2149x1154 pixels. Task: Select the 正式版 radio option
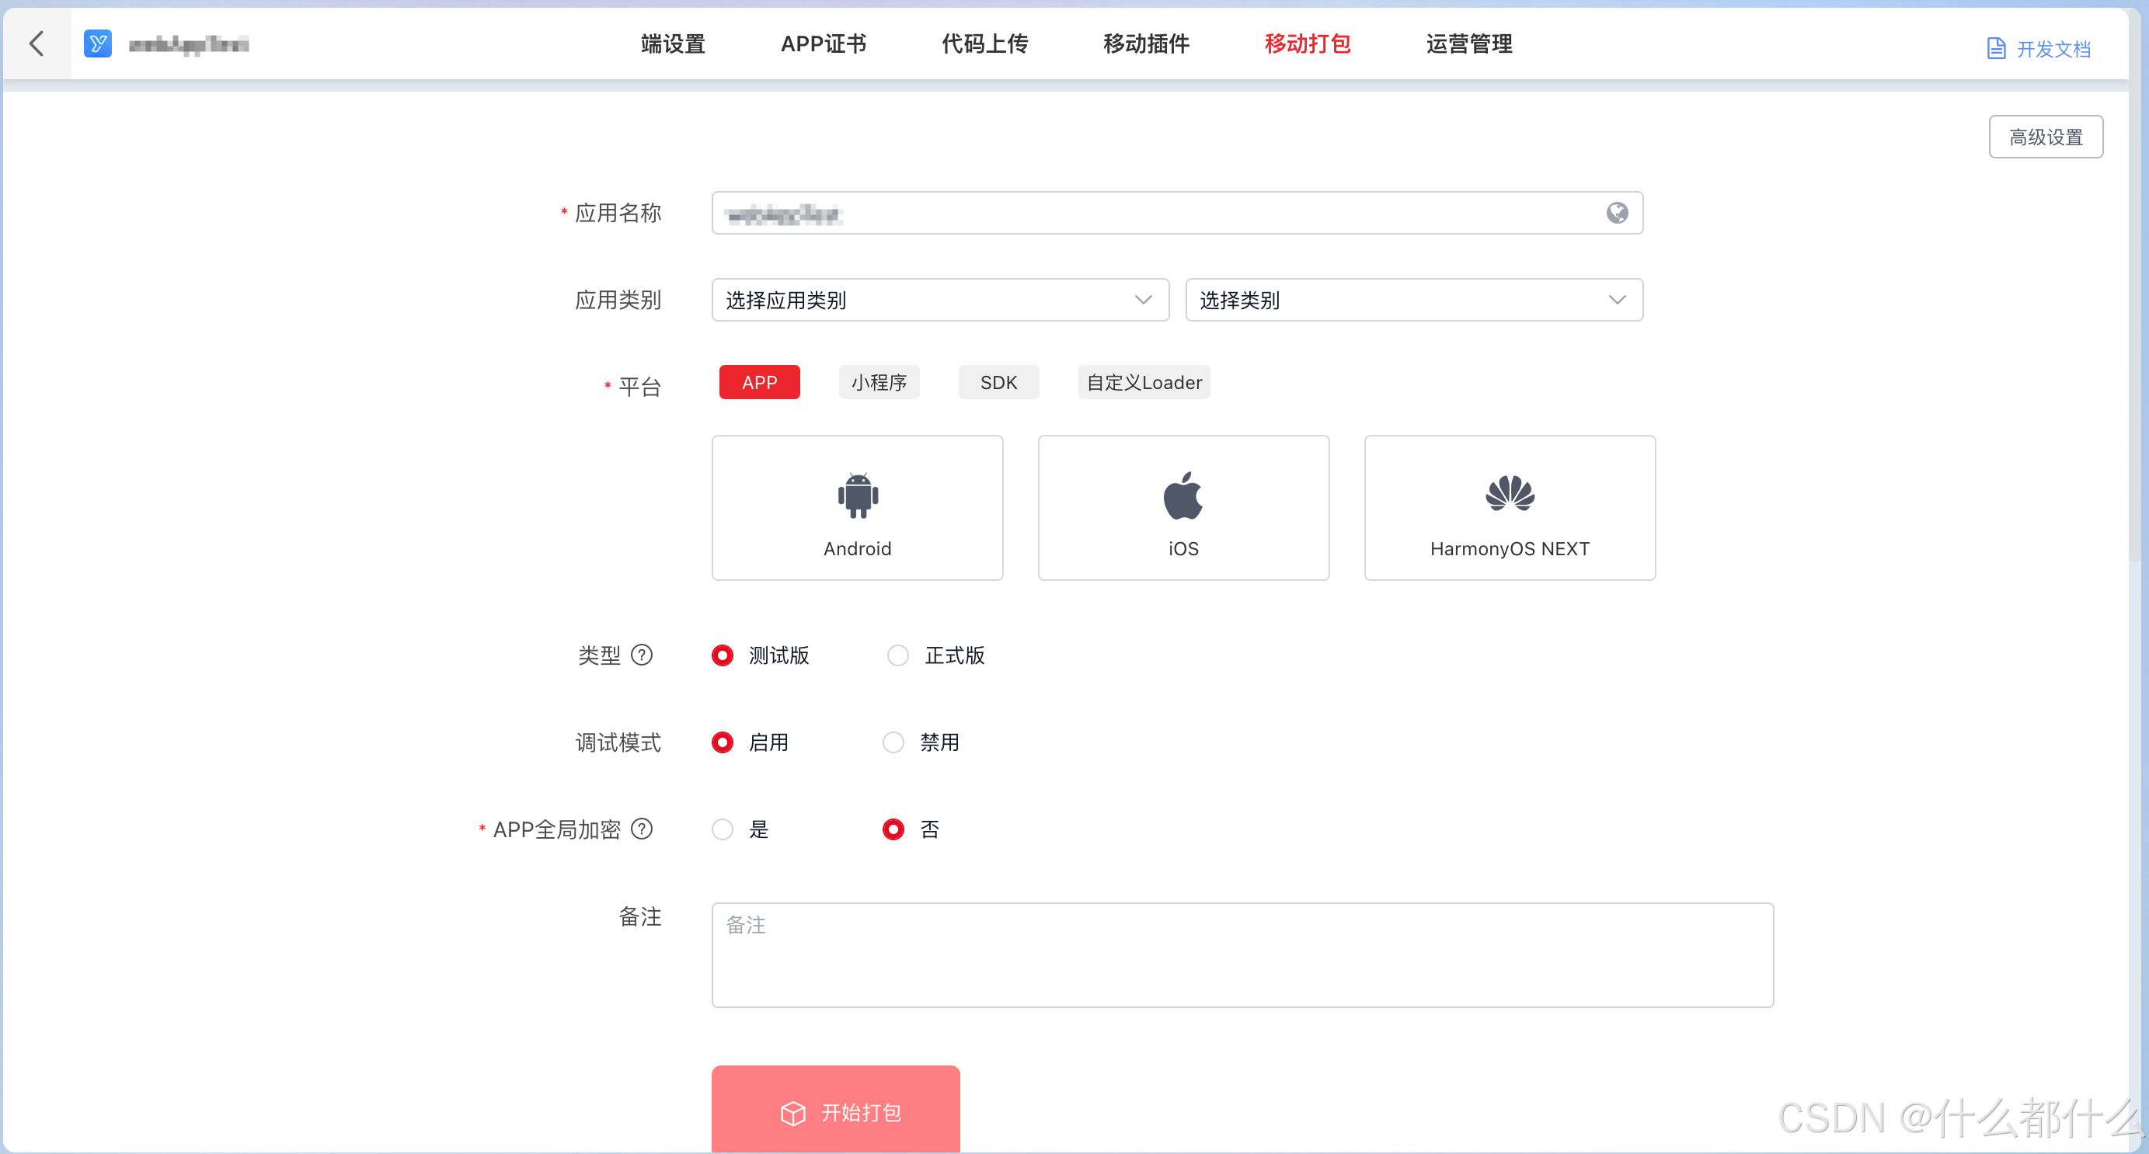(897, 655)
